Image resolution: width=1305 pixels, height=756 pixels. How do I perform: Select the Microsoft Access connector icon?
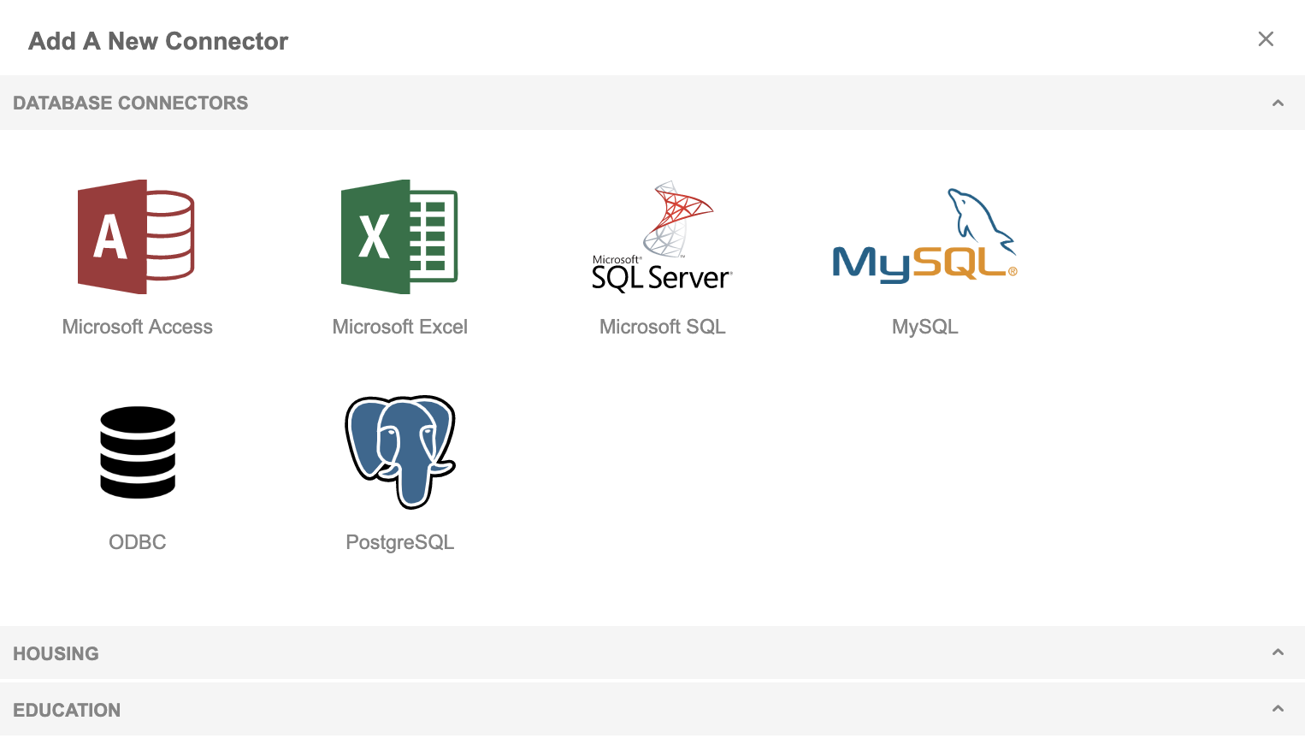tap(137, 237)
